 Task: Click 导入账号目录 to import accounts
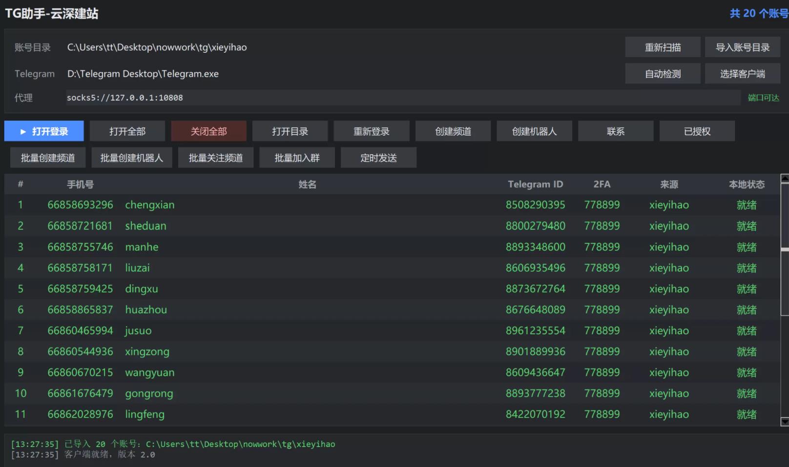point(743,47)
